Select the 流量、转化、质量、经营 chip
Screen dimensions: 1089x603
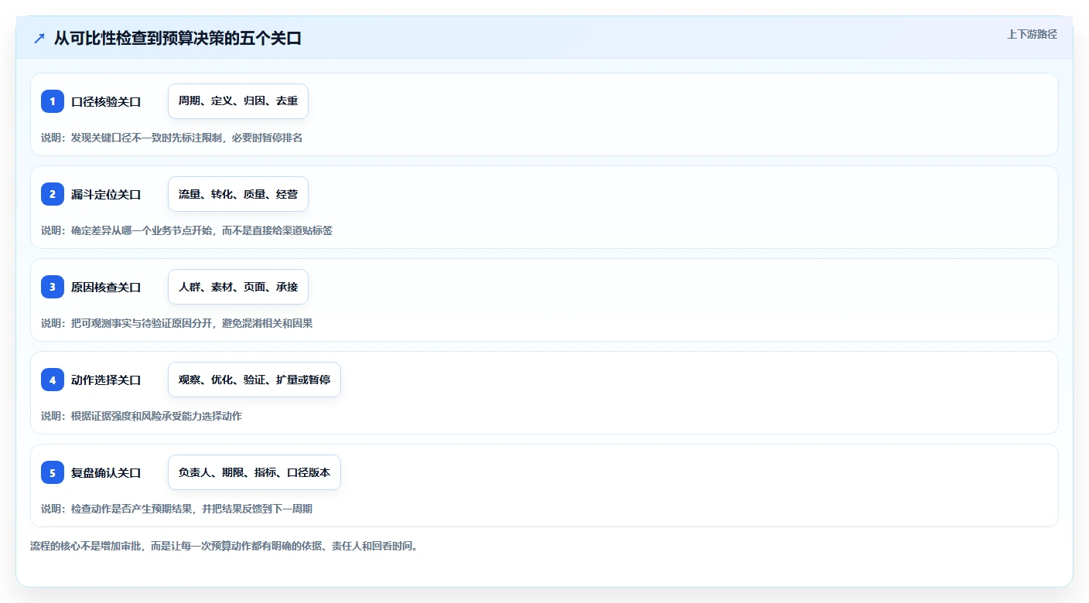[238, 194]
